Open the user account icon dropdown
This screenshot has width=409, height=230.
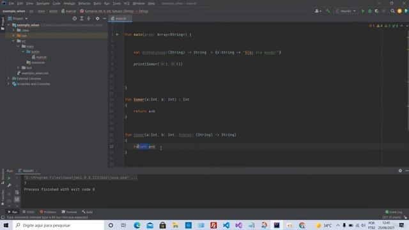click(318, 11)
